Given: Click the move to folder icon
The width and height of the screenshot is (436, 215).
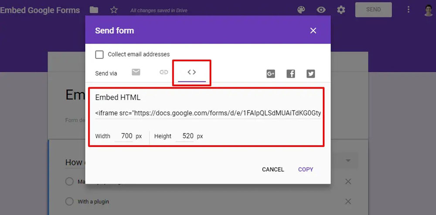Looking at the screenshot, I should [x=94, y=10].
